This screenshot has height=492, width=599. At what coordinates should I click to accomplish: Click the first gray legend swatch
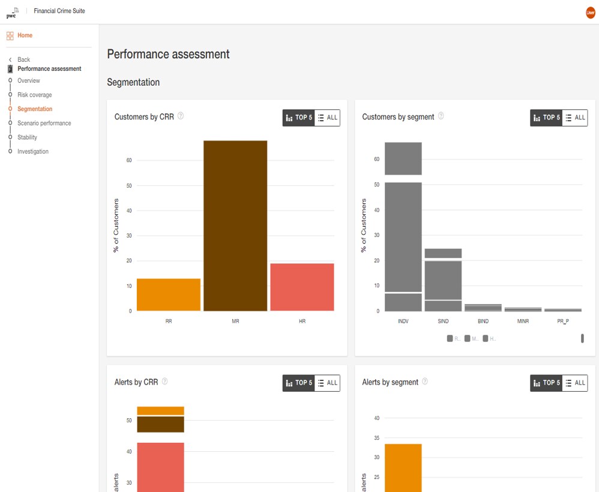tap(450, 339)
